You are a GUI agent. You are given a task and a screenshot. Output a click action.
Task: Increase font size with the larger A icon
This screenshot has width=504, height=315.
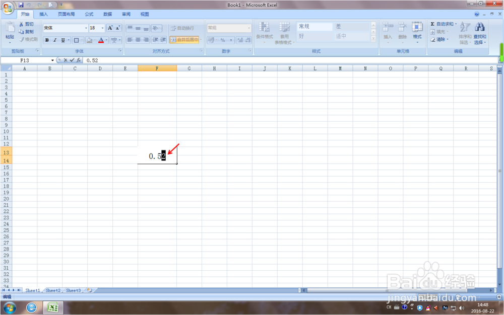110,28
